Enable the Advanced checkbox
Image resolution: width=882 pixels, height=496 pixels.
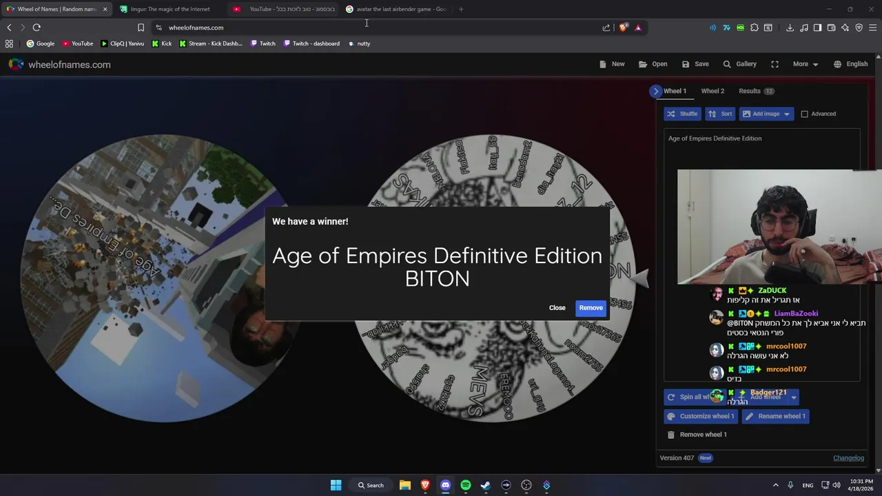[804, 114]
